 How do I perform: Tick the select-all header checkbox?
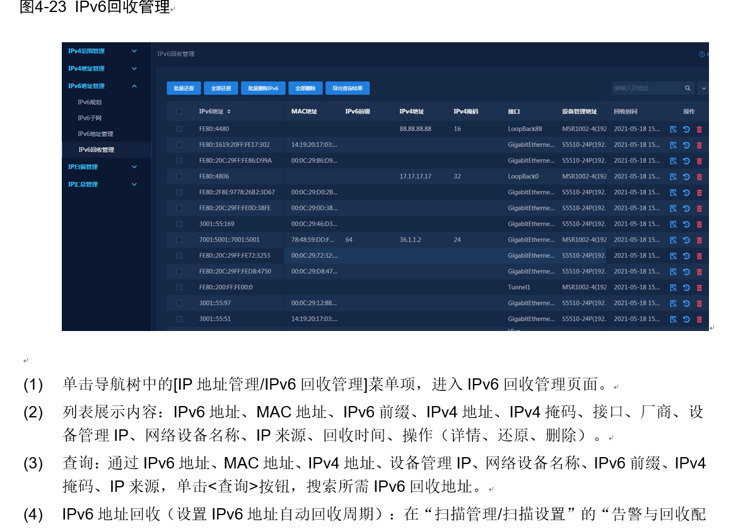(x=179, y=112)
